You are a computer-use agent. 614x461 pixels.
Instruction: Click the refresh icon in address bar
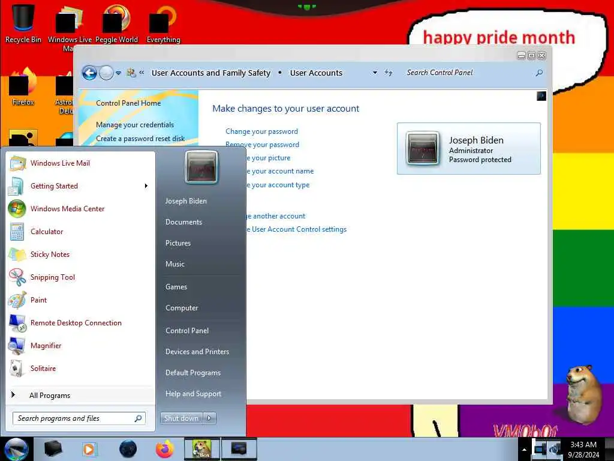pyautogui.click(x=388, y=73)
